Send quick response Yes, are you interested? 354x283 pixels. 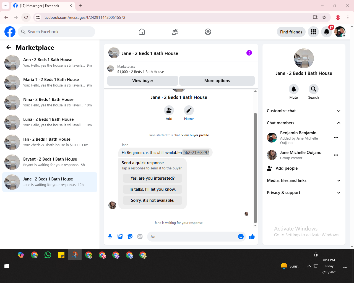pyautogui.click(x=153, y=178)
